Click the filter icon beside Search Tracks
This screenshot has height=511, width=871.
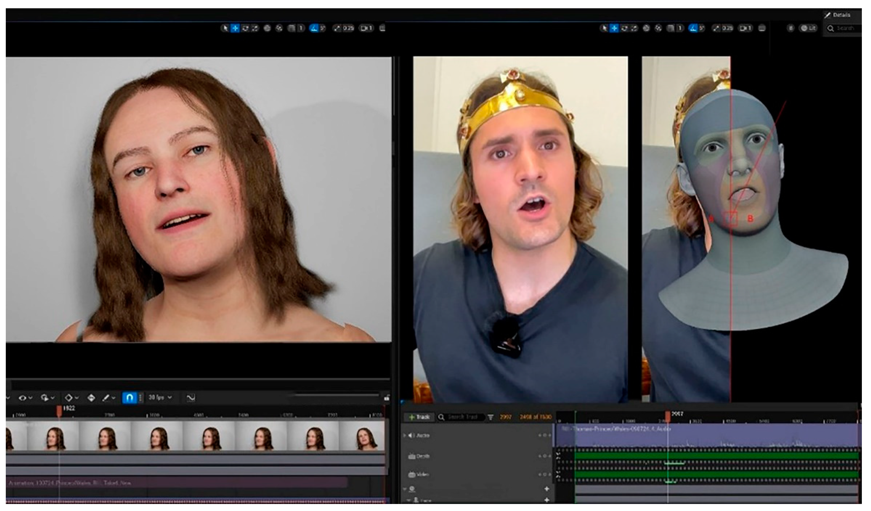[x=490, y=418]
